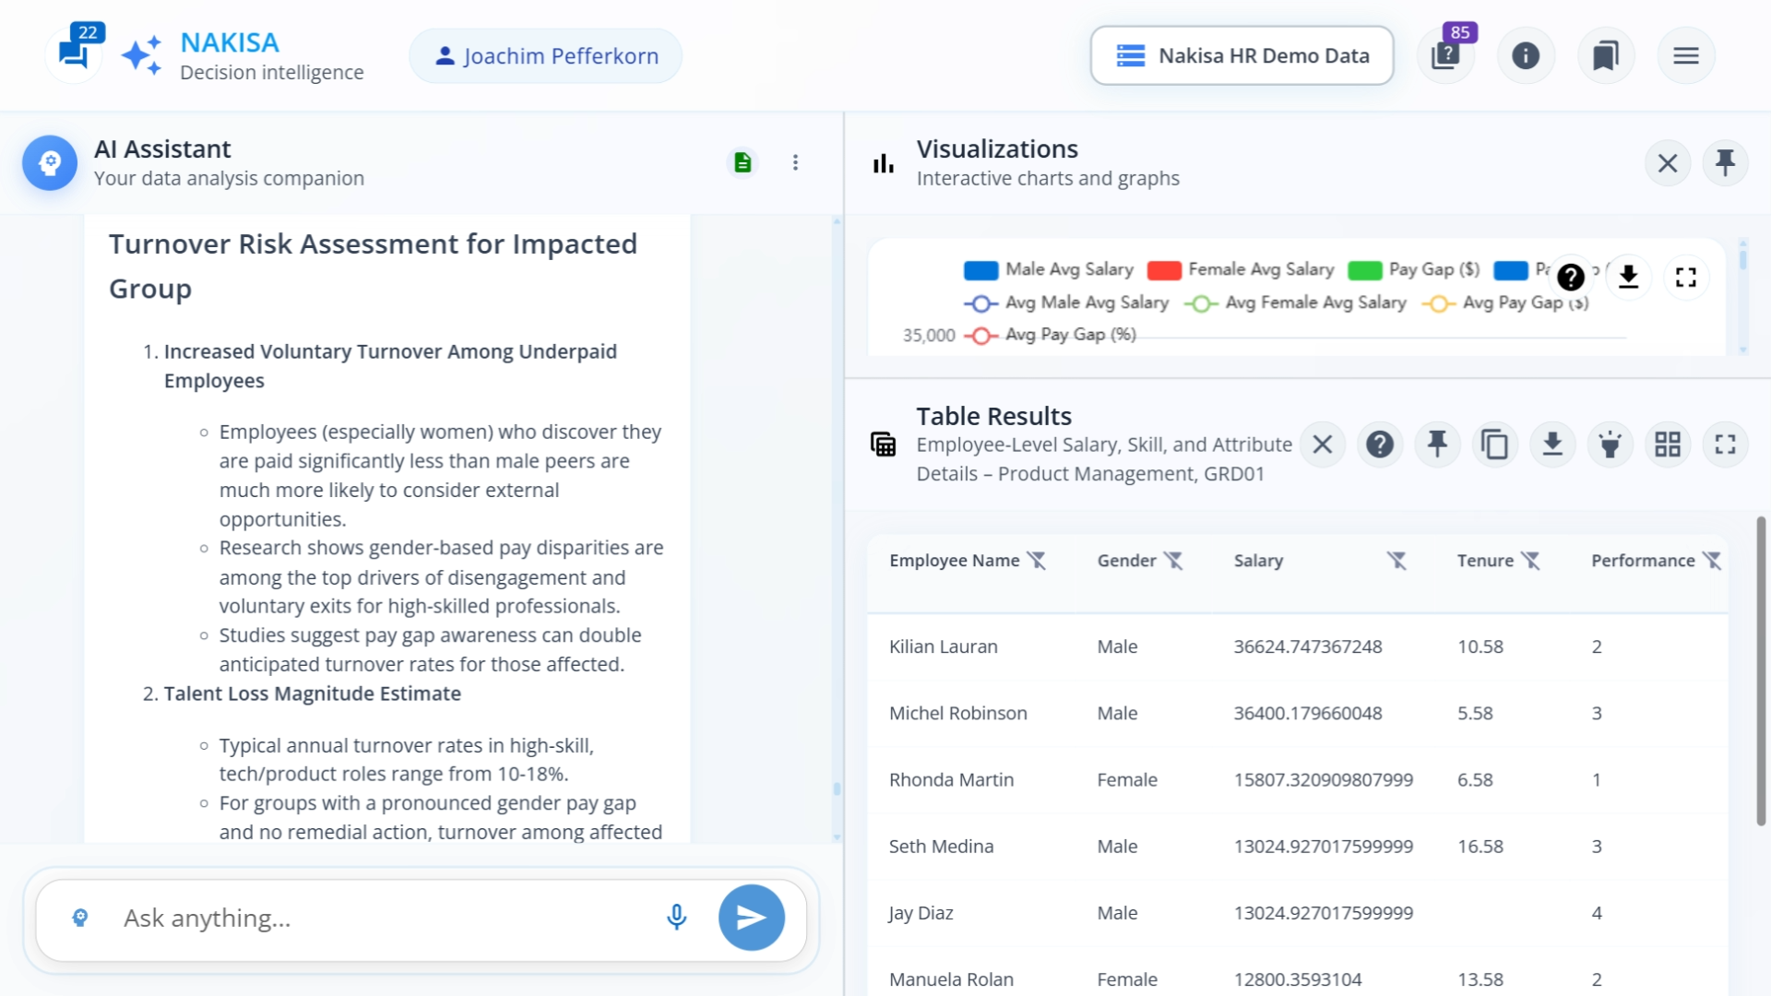Open the chat conversations icon with badge 22
1771x996 pixels.
[x=75, y=53]
